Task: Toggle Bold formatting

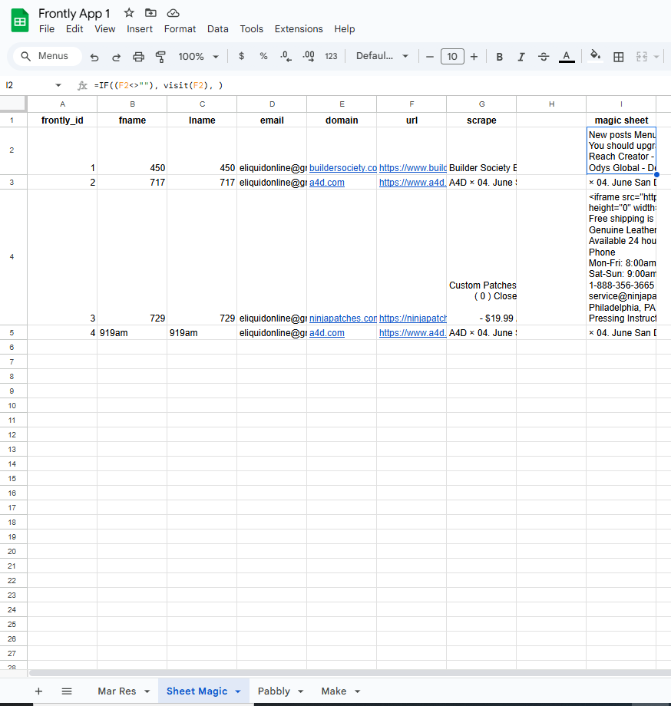Action: click(500, 57)
